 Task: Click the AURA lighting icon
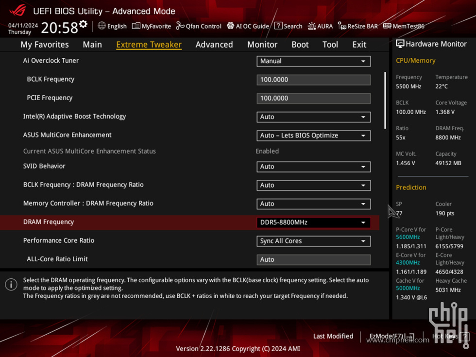click(x=311, y=26)
